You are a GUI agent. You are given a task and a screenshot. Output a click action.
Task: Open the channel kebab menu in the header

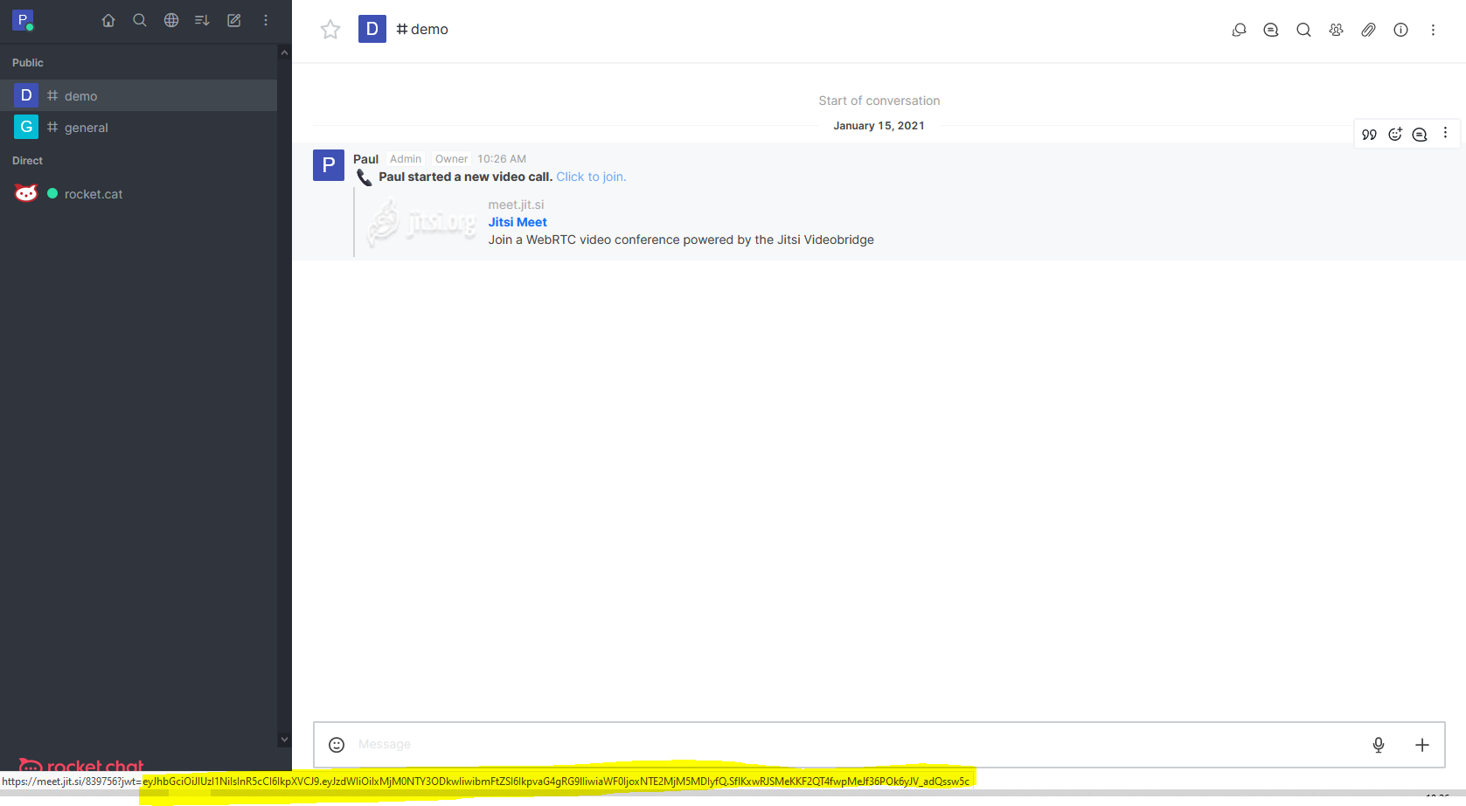point(1433,29)
